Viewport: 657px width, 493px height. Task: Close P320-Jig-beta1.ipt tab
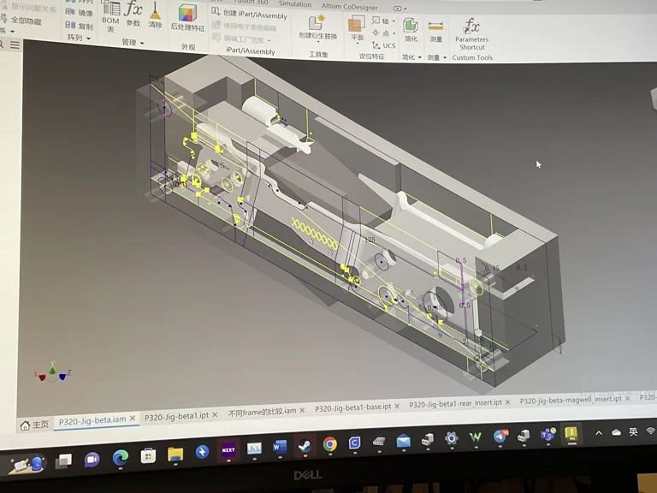(215, 414)
